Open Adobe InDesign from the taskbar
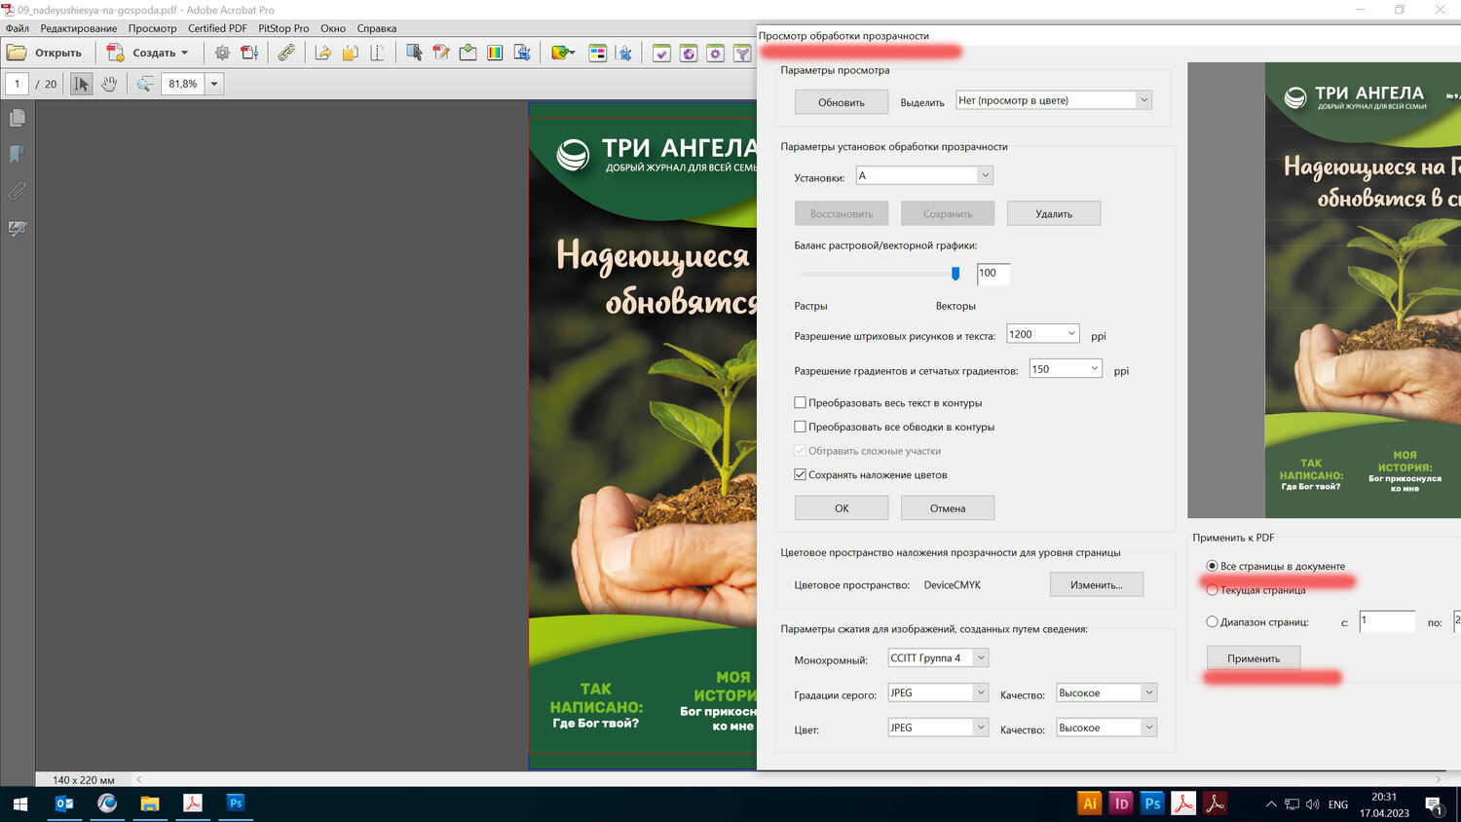The image size is (1461, 822). click(x=1121, y=803)
